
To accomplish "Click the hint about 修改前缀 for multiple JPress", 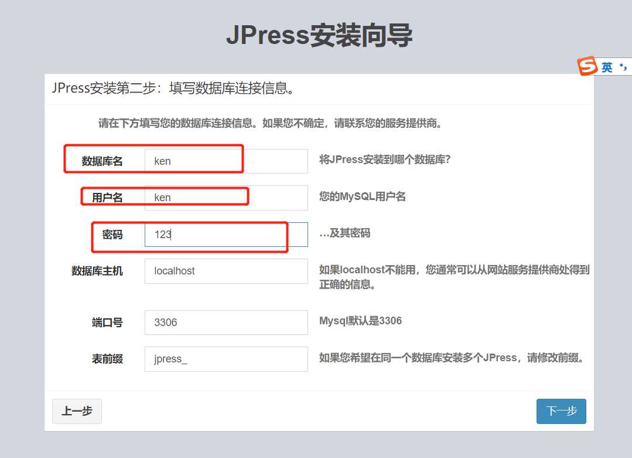I will pyautogui.click(x=452, y=358).
